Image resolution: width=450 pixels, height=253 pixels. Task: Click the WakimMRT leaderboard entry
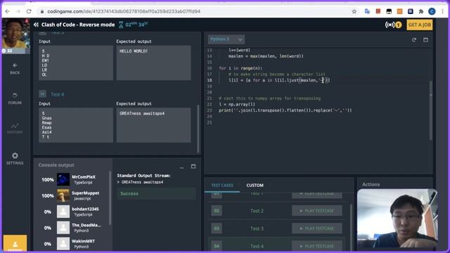(72, 244)
